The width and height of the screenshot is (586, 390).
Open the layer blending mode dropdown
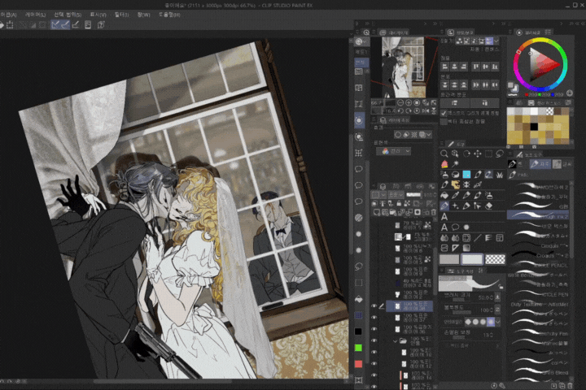click(x=396, y=194)
